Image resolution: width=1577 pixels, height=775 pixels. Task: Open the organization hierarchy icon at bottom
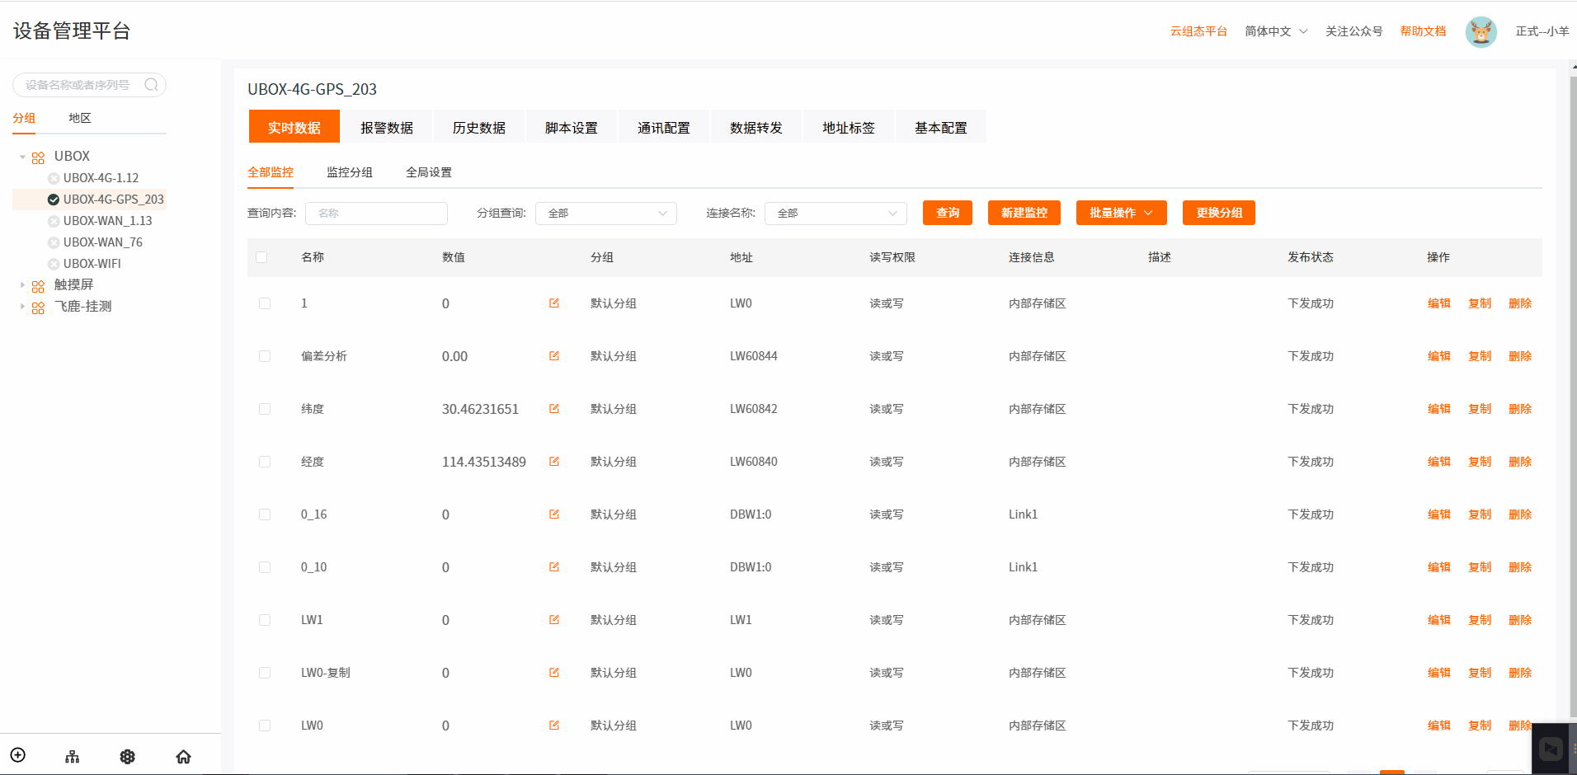click(x=73, y=757)
